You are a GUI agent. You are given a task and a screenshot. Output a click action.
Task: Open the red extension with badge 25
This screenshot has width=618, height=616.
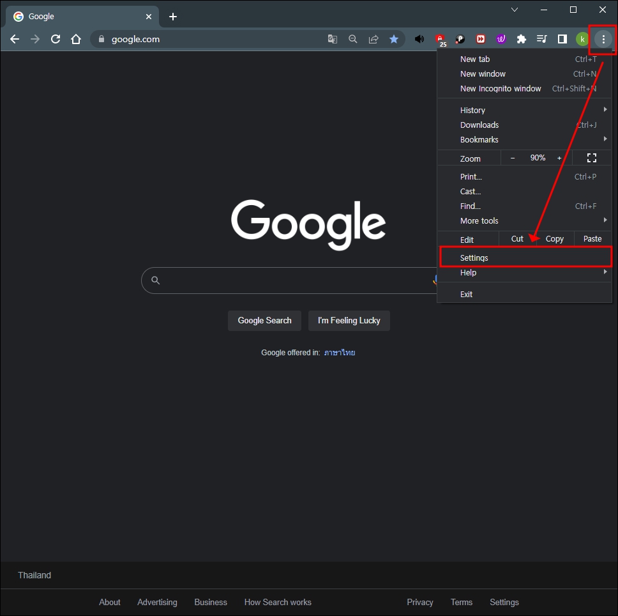pyautogui.click(x=440, y=40)
